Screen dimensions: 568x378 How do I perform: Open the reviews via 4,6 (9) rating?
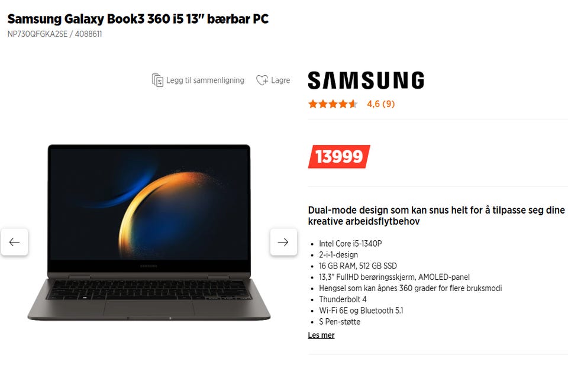[x=380, y=104]
